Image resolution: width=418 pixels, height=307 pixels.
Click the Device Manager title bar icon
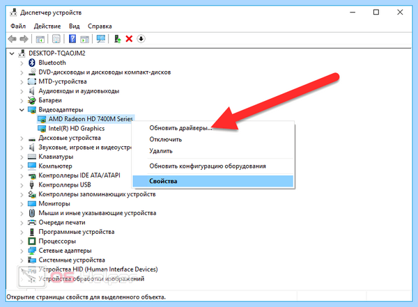tap(14, 13)
